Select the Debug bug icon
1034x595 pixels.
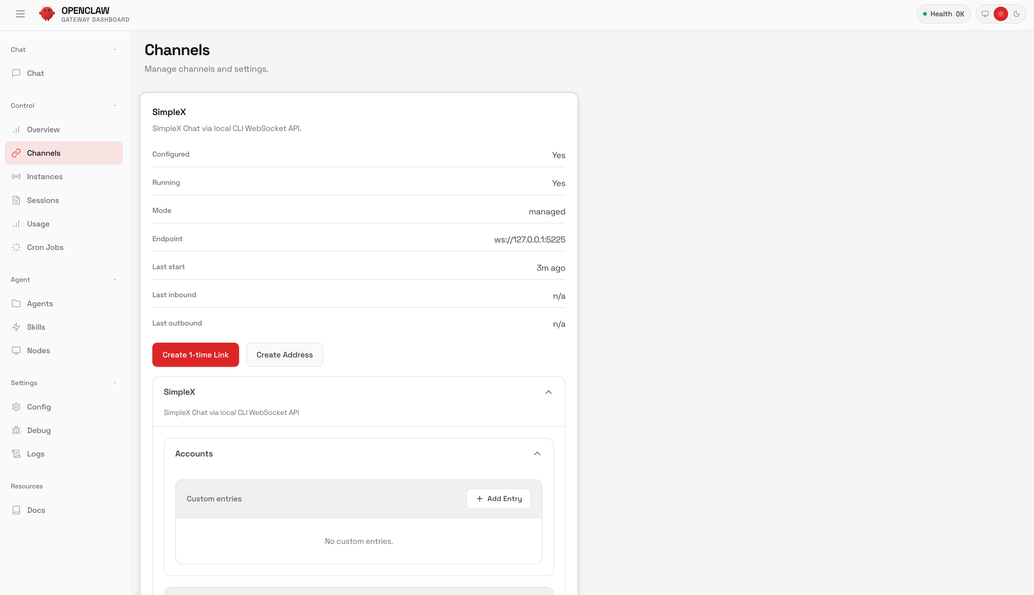click(x=16, y=430)
